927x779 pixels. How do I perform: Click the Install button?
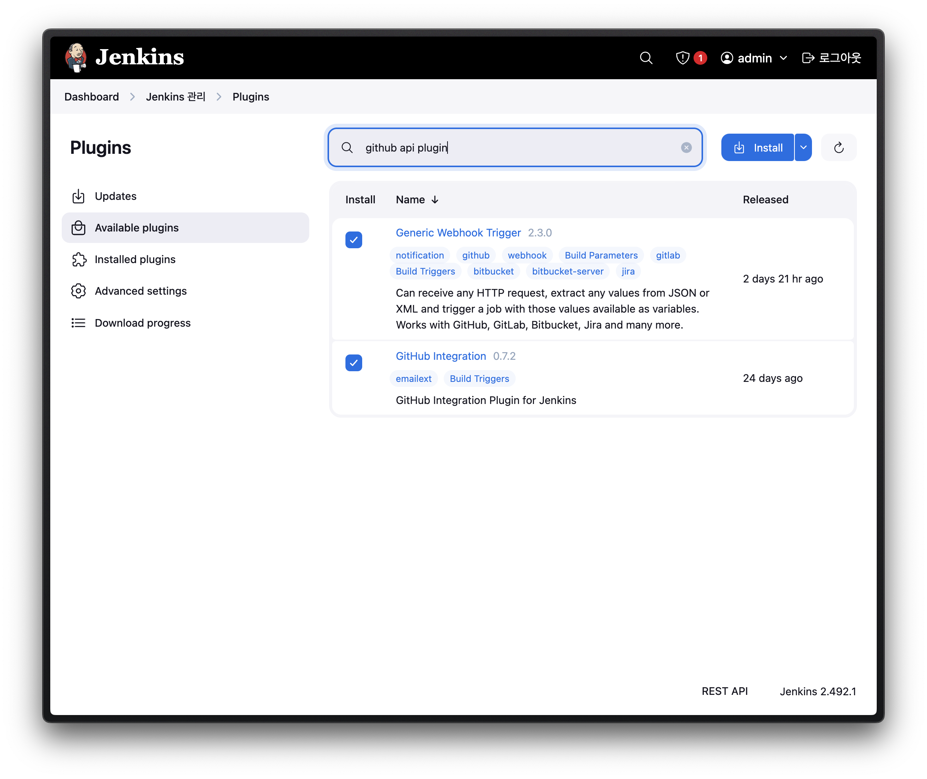[757, 147]
